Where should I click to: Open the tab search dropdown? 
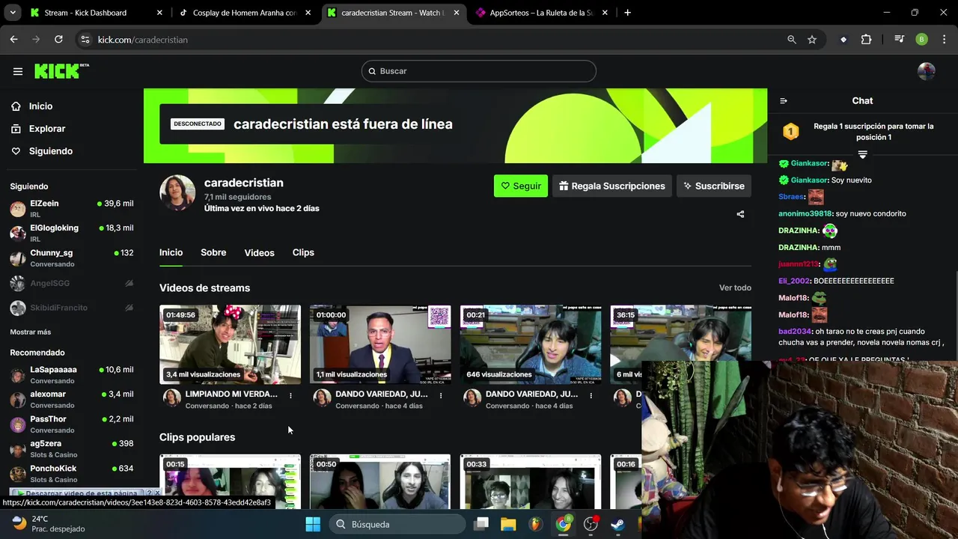(12, 13)
